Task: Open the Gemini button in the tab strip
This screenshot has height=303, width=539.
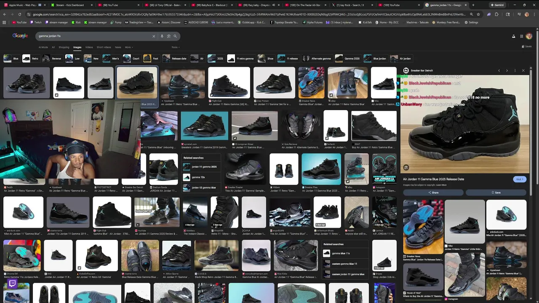Action: coord(497,5)
